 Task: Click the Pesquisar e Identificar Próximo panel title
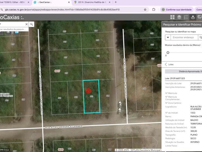coord(182,24)
